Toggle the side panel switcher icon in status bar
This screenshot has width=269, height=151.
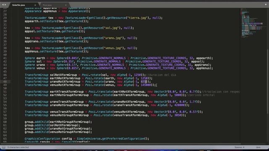click(x=4, y=147)
